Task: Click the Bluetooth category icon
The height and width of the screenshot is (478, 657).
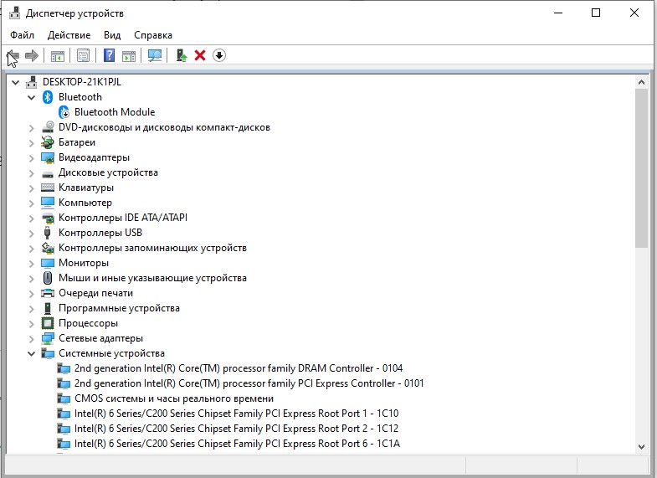Action: point(48,97)
